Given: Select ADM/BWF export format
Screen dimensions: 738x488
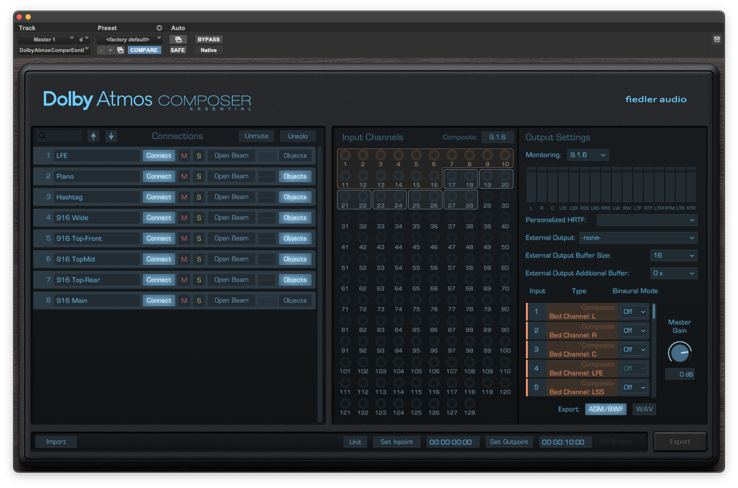Looking at the screenshot, I should click(x=606, y=409).
